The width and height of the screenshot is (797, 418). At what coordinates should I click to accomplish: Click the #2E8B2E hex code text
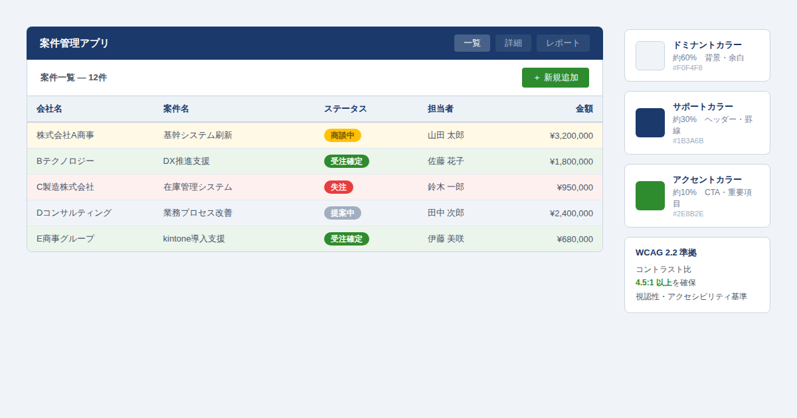tap(688, 214)
